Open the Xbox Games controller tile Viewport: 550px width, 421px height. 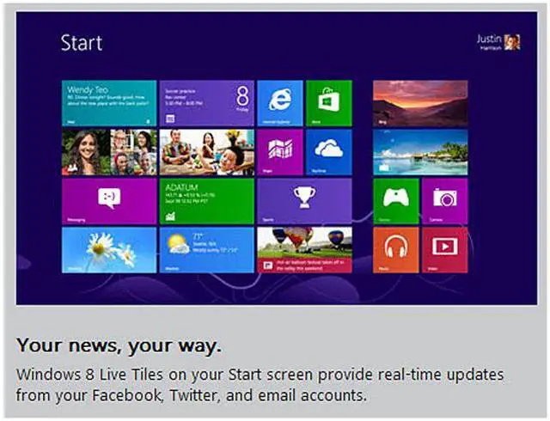(396, 201)
